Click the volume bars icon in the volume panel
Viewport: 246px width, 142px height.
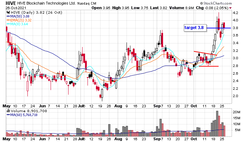[8, 111]
